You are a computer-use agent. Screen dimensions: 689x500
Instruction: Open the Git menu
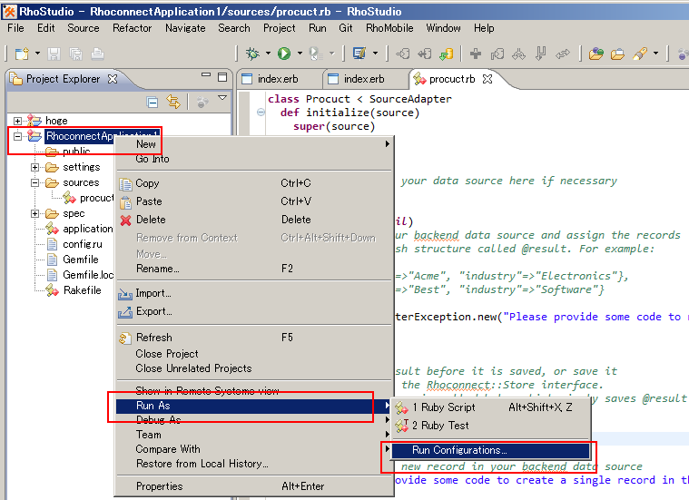[346, 28]
